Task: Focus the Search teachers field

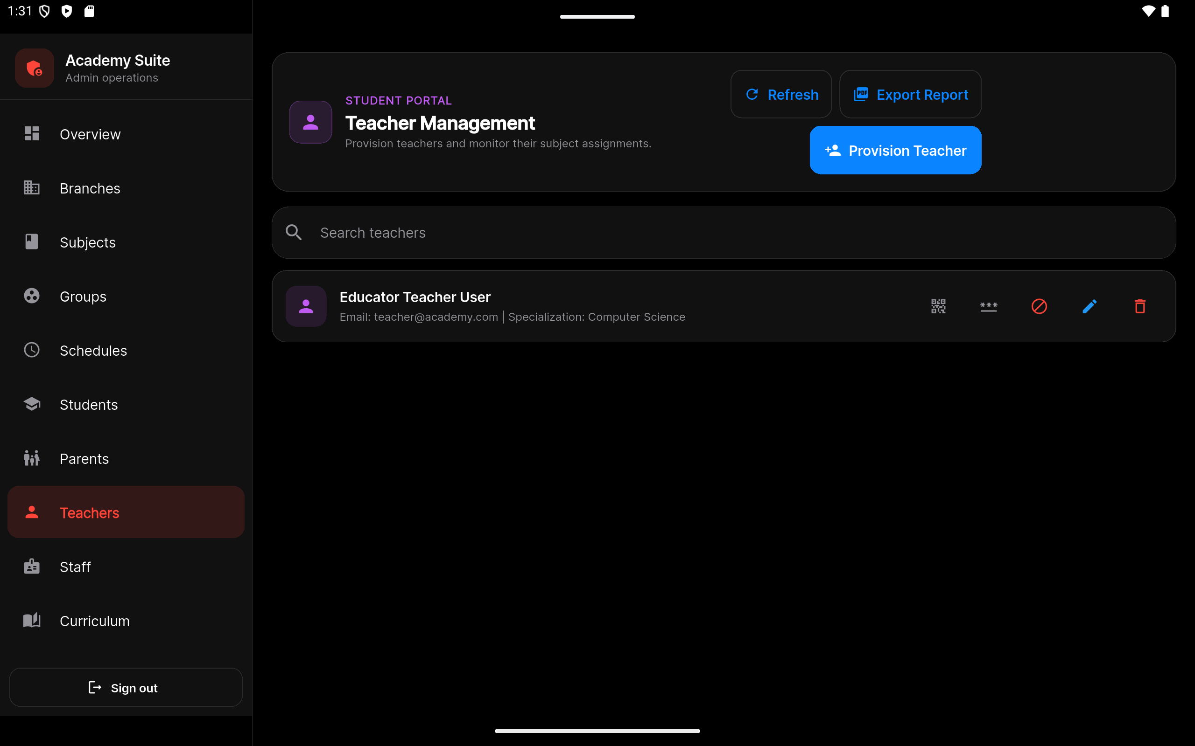Action: (x=724, y=232)
